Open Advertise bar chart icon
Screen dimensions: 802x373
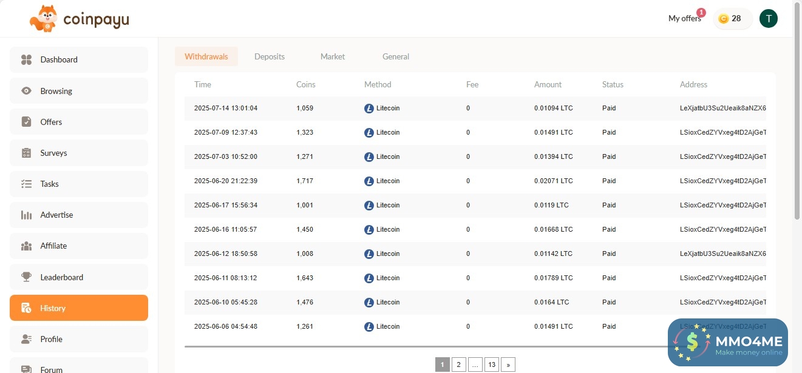point(26,215)
